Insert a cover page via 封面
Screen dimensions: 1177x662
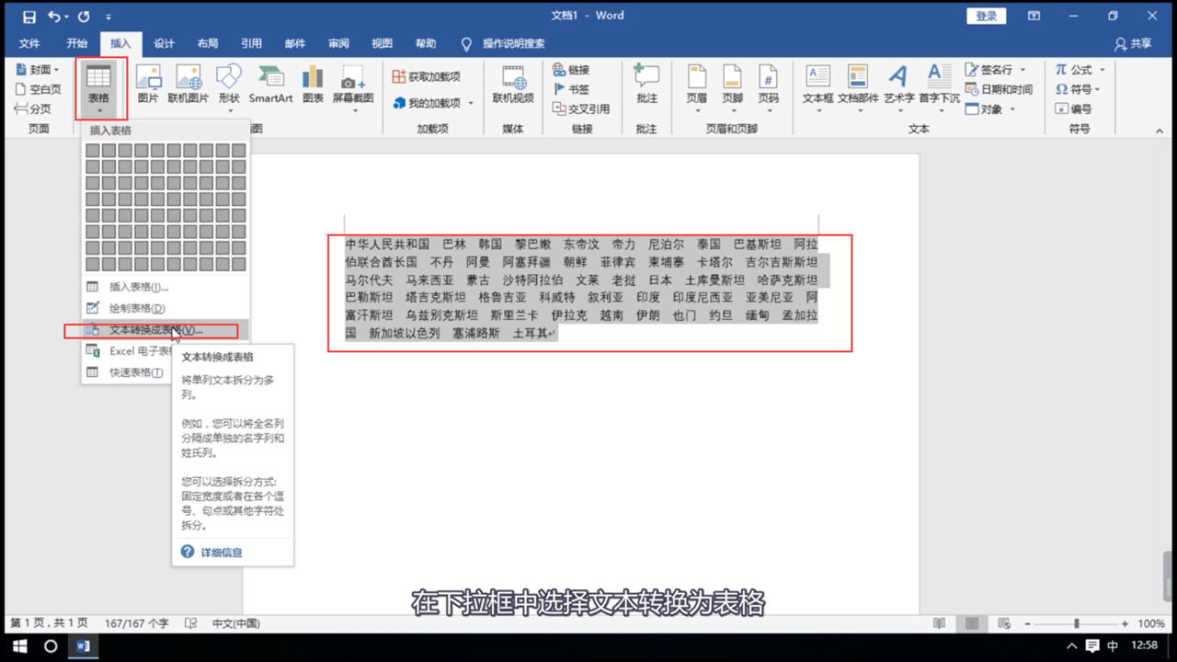tap(36, 70)
